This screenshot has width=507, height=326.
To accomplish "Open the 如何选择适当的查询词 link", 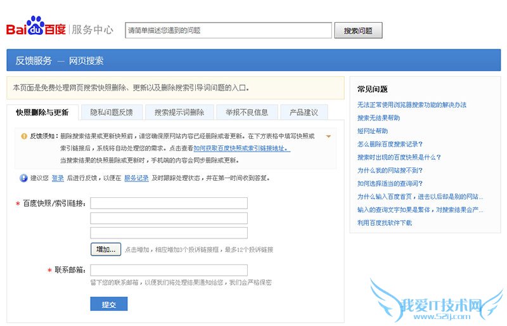I will tap(390, 183).
